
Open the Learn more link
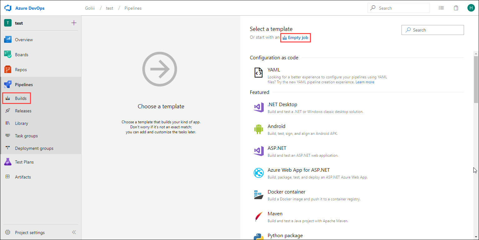pos(365,82)
